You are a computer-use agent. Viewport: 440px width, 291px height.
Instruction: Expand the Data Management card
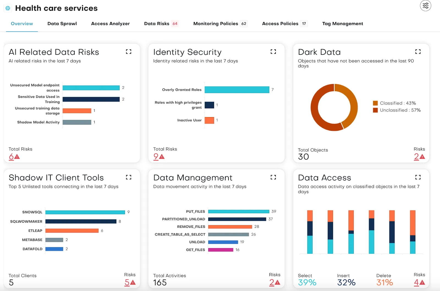pyautogui.click(x=273, y=177)
